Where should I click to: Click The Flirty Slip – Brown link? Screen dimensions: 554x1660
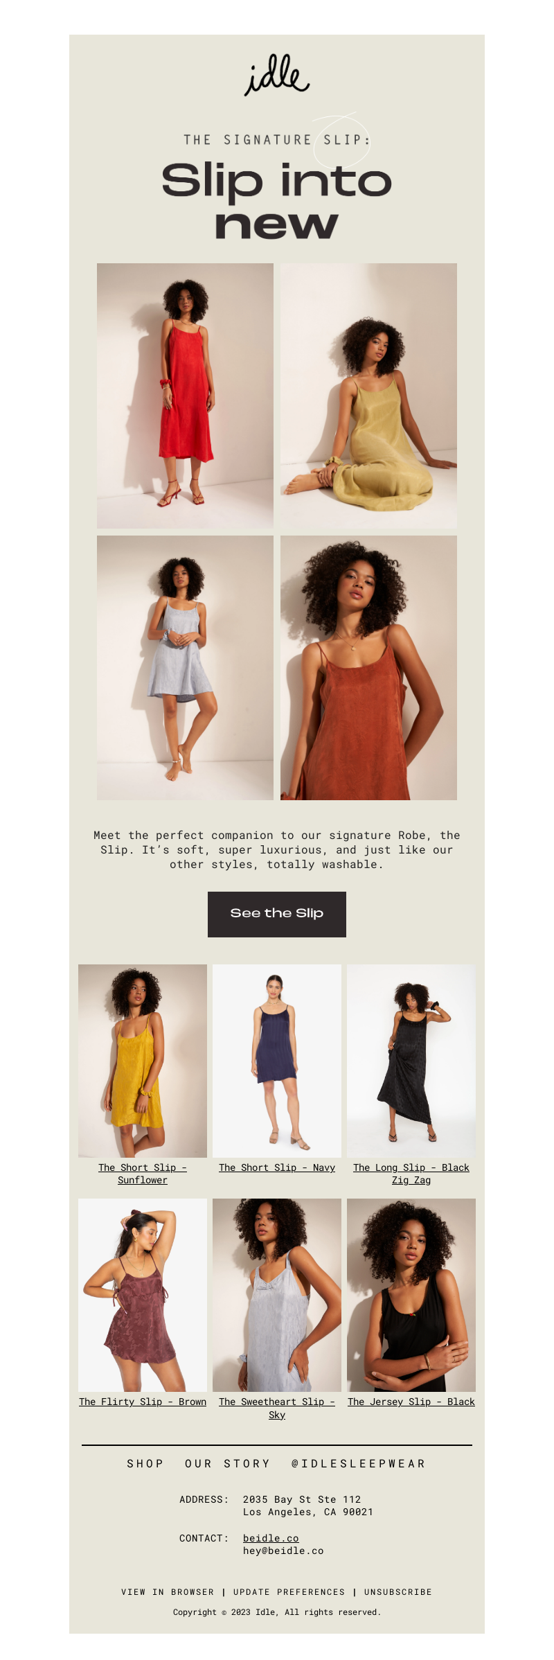click(x=143, y=1402)
